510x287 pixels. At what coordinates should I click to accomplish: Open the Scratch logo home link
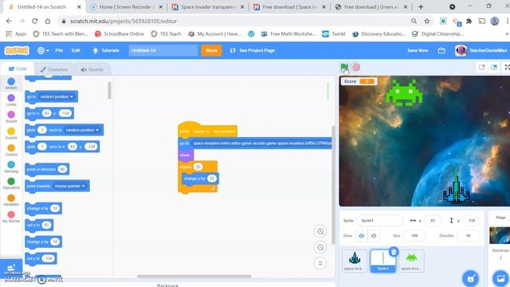pyautogui.click(x=17, y=50)
